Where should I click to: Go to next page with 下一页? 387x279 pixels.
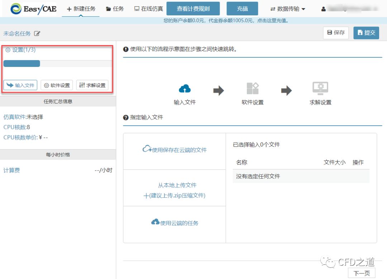362,273
